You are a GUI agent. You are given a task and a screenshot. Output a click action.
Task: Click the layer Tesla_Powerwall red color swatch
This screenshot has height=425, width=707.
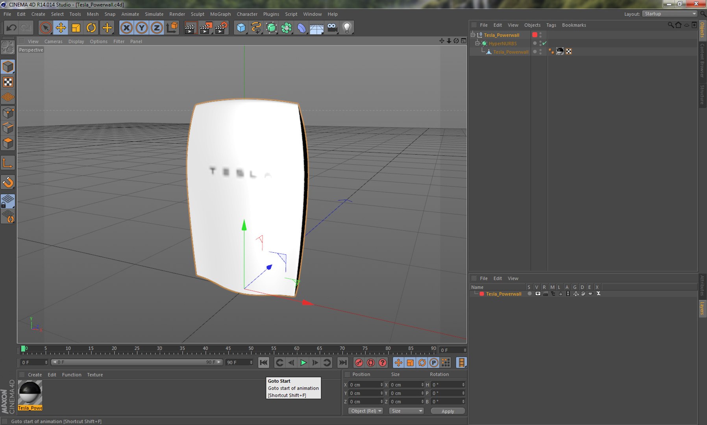tap(482, 294)
